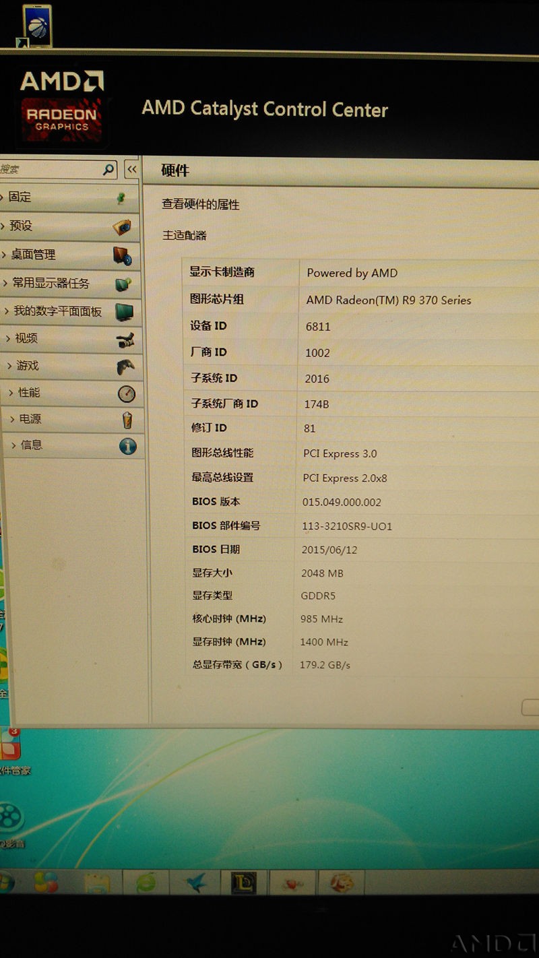
Task: Click the blue info icon beside 信息
Action: (127, 446)
